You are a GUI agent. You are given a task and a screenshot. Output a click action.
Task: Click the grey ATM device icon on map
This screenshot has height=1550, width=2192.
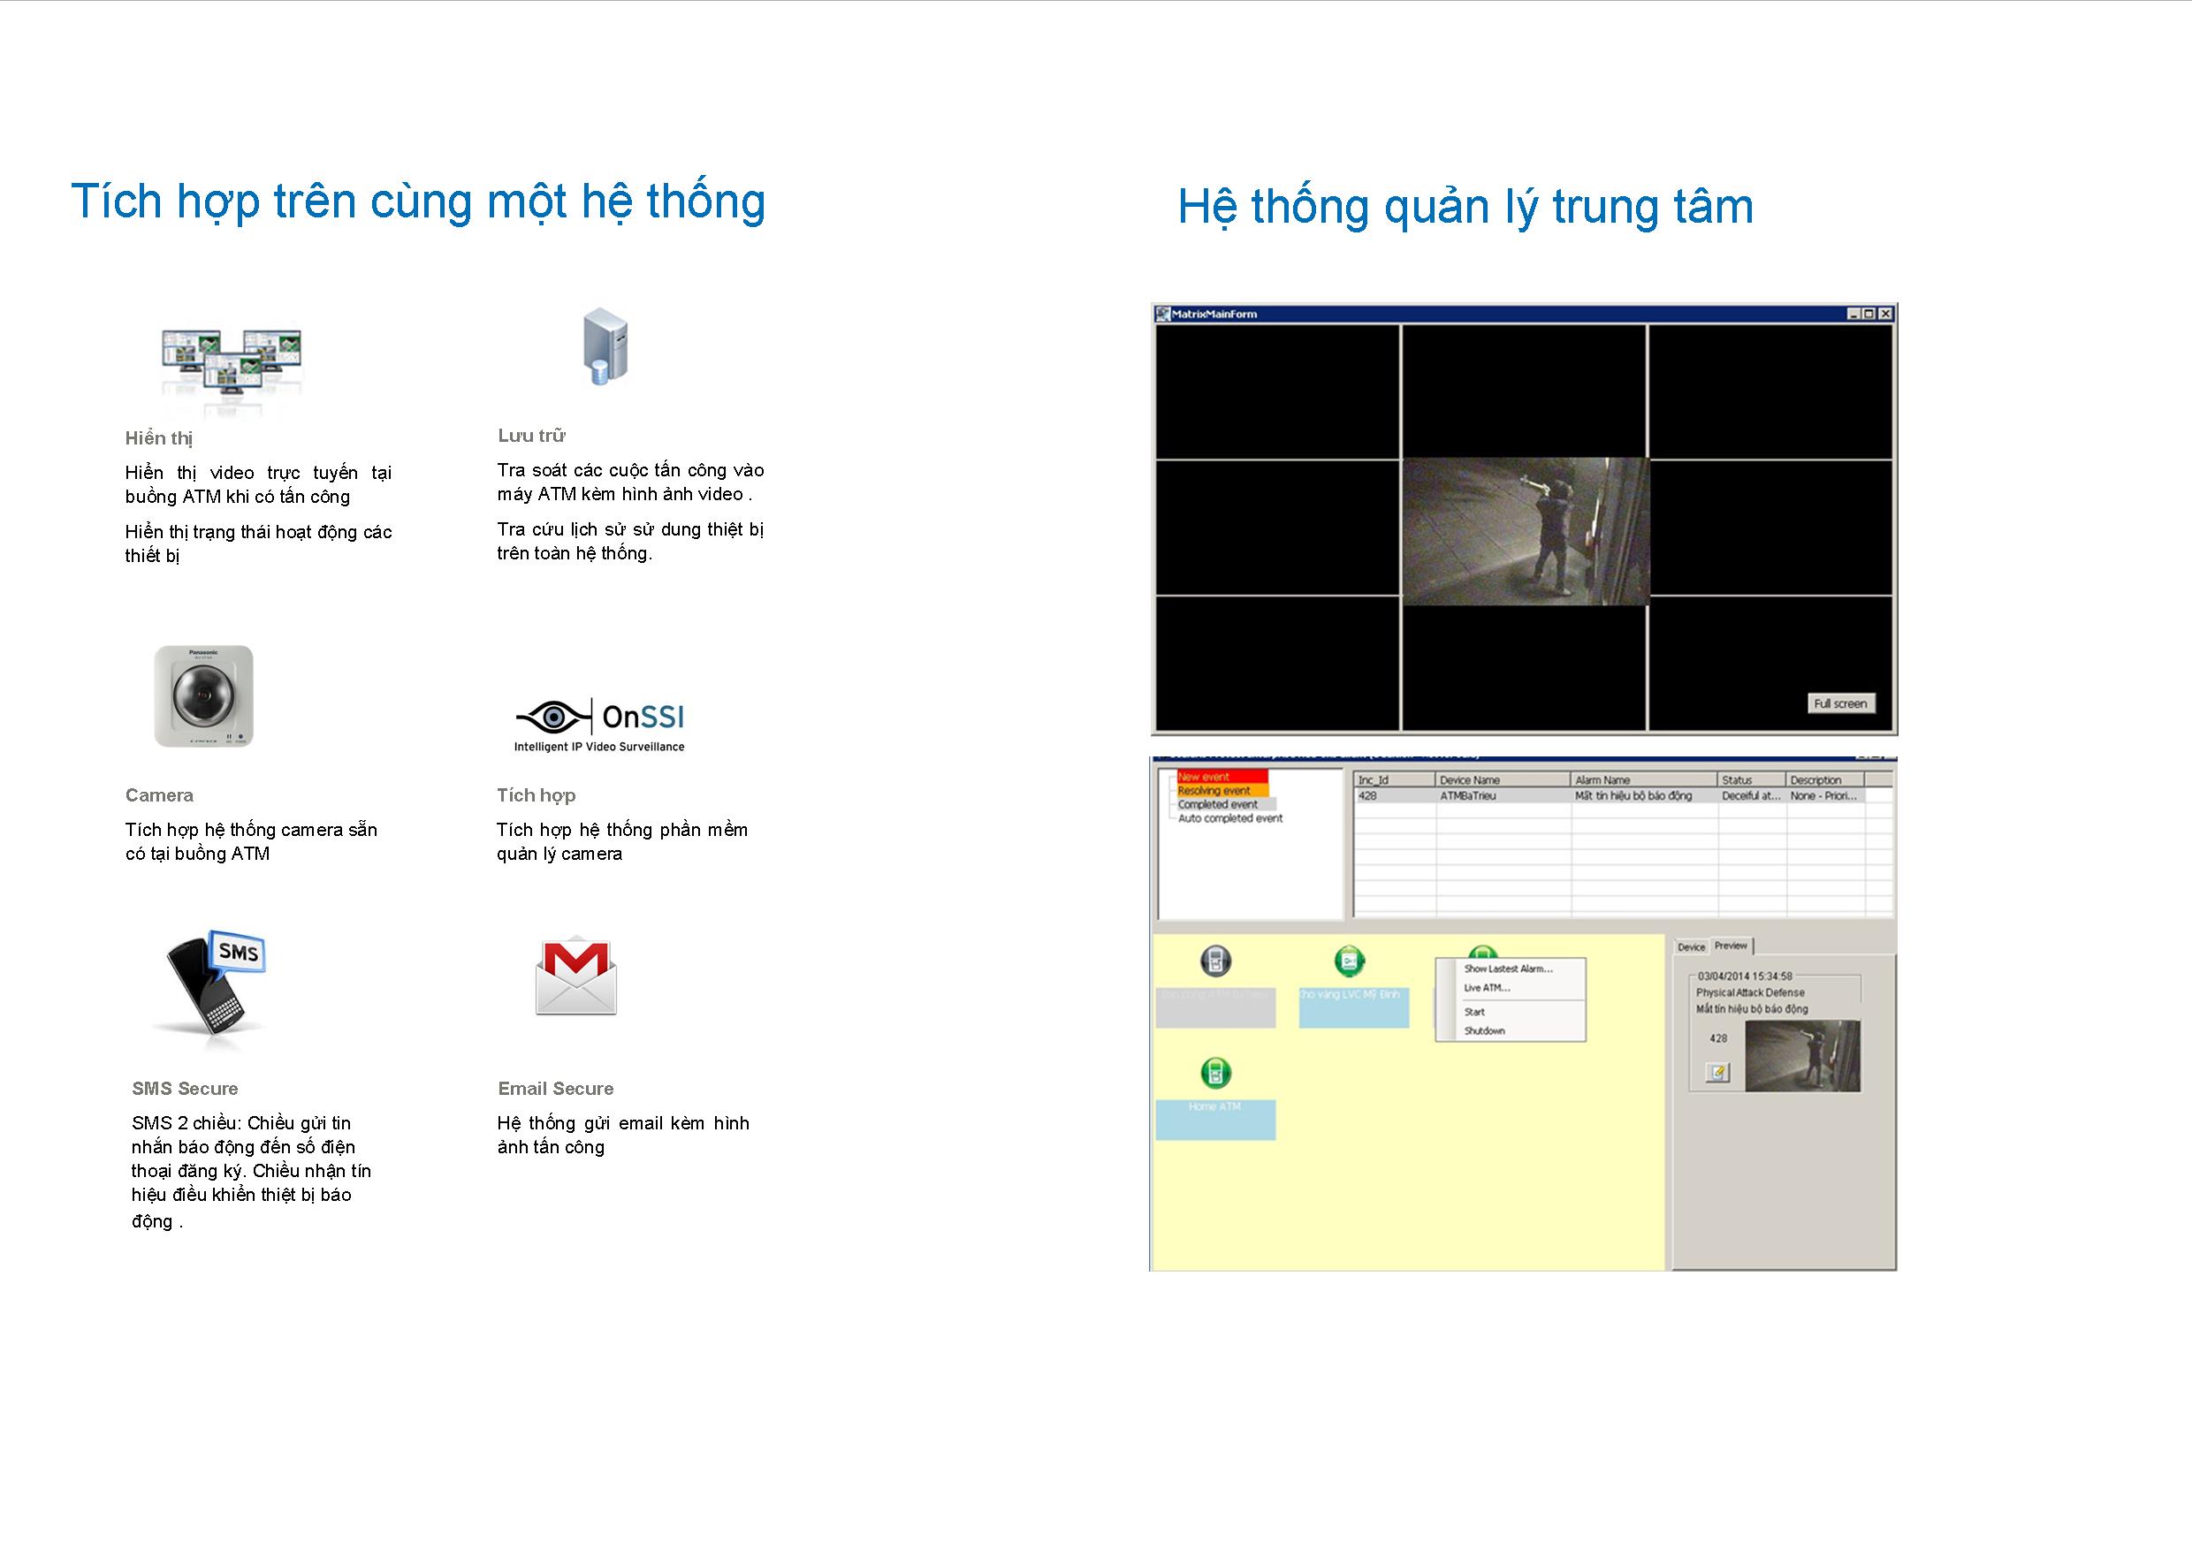tap(1215, 961)
